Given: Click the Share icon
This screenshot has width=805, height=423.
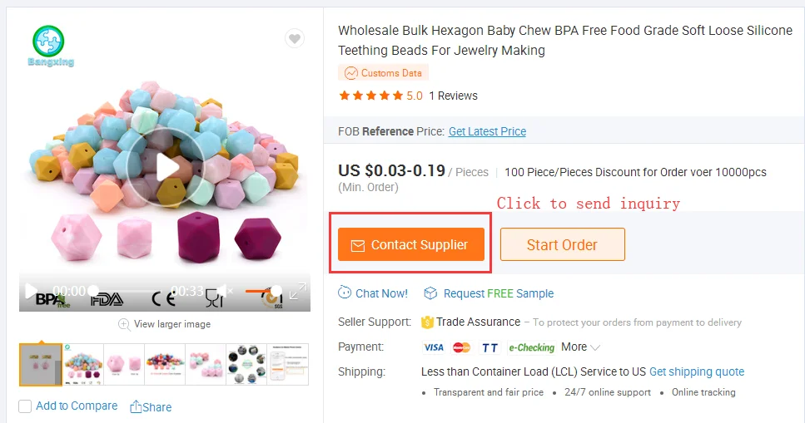Looking at the screenshot, I should [137, 406].
